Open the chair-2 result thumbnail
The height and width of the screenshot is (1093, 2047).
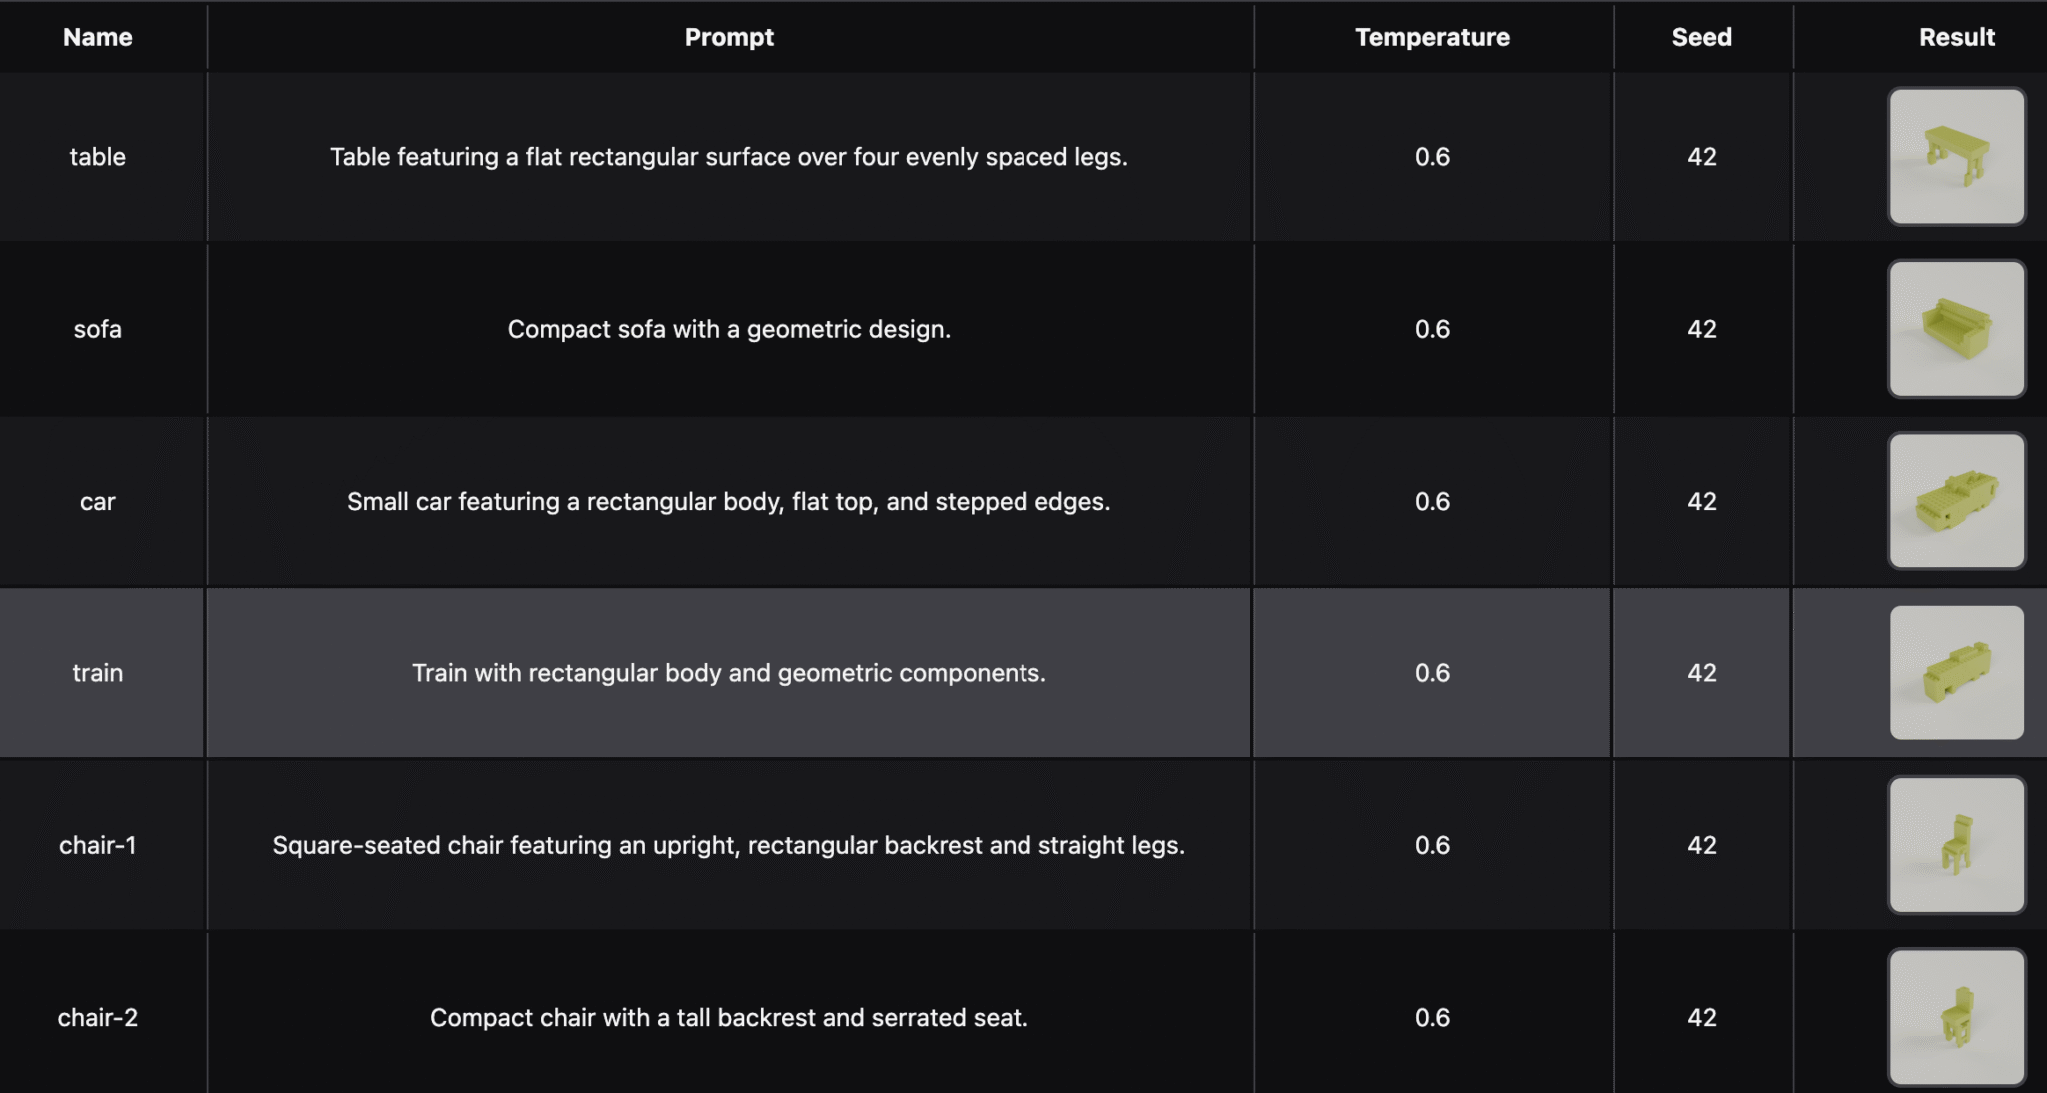tap(1956, 1017)
